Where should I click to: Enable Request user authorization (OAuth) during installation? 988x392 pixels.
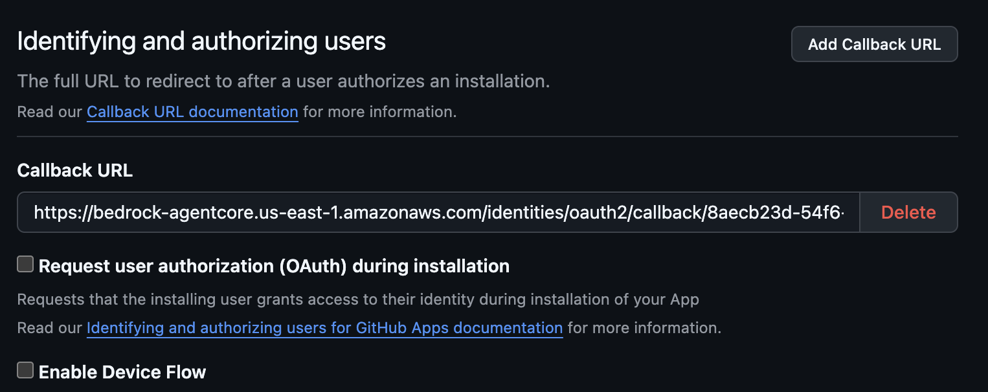click(25, 263)
